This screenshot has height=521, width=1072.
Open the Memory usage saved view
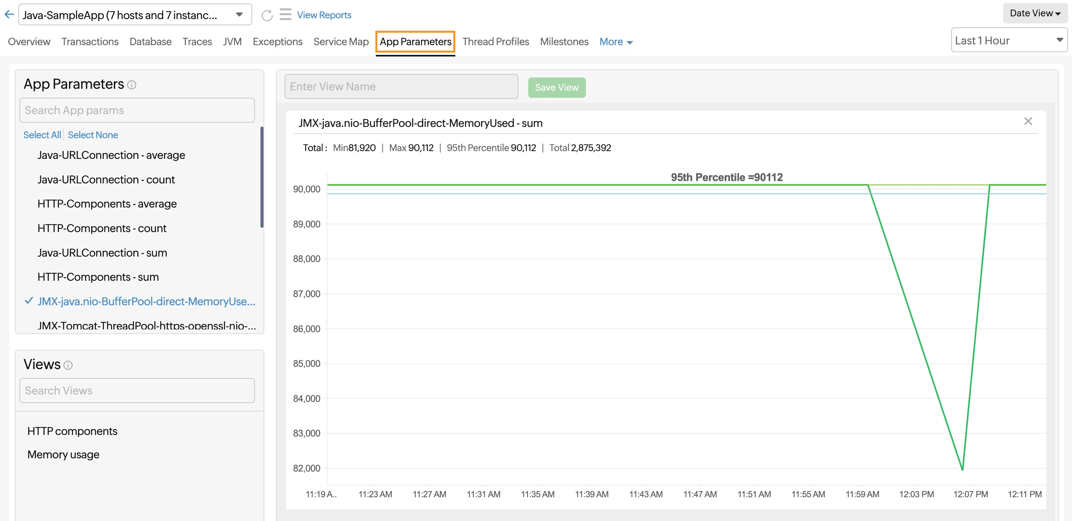(63, 454)
